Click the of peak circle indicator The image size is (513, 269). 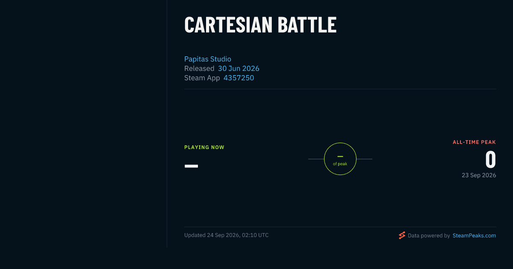click(340, 159)
